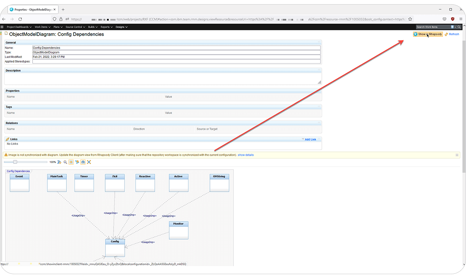Image resolution: width=466 pixels, height=278 pixels.
Task: Click the Source Control menu
Action: (74, 27)
